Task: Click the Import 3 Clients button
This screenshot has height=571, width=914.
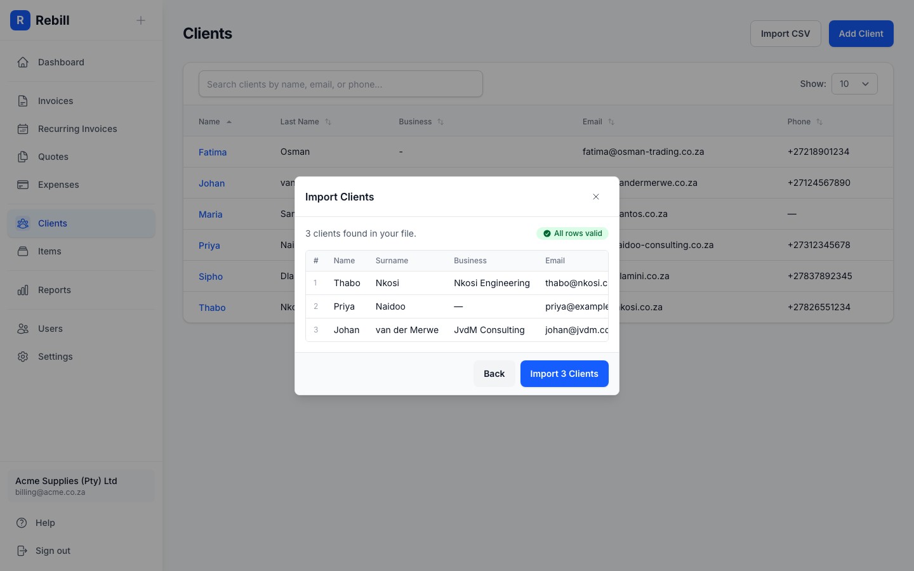Action: click(564, 374)
